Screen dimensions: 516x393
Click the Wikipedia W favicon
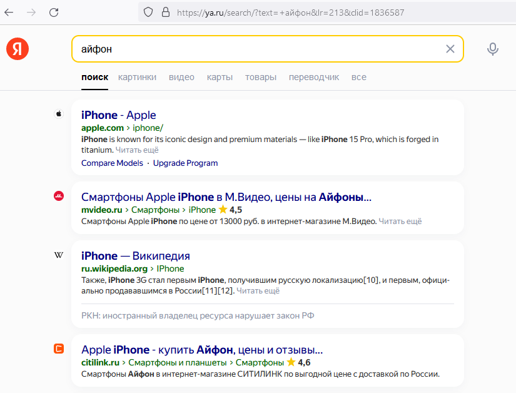[59, 255]
